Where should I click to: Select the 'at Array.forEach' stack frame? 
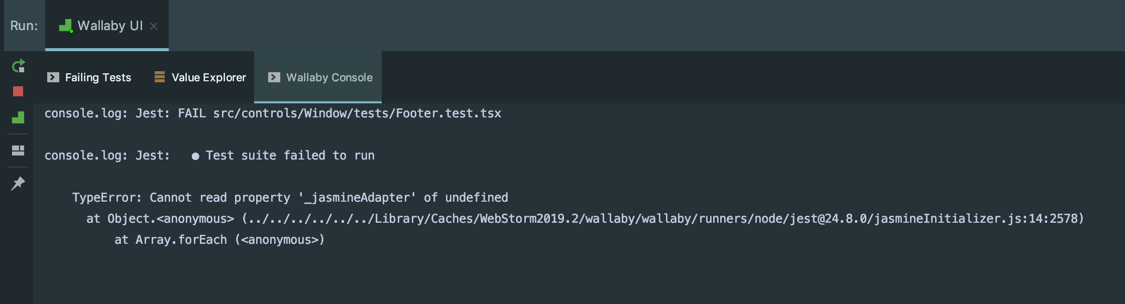[219, 240]
